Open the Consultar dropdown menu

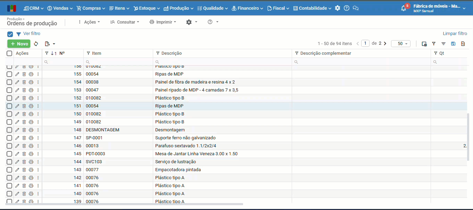125,22
